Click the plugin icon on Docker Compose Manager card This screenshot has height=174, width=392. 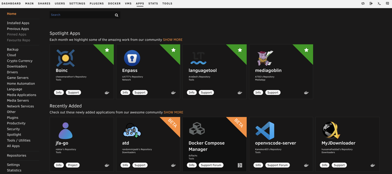pyautogui.click(x=240, y=165)
